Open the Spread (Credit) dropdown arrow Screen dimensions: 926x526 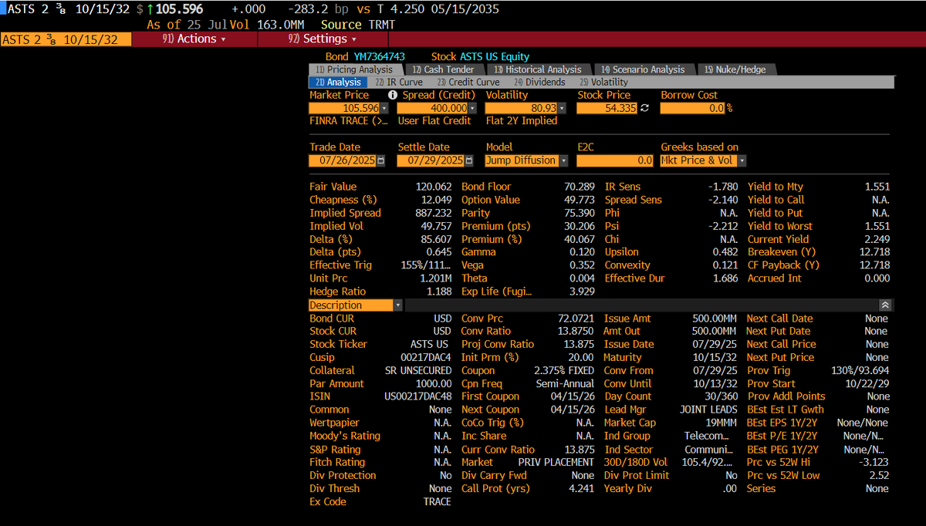click(x=471, y=109)
